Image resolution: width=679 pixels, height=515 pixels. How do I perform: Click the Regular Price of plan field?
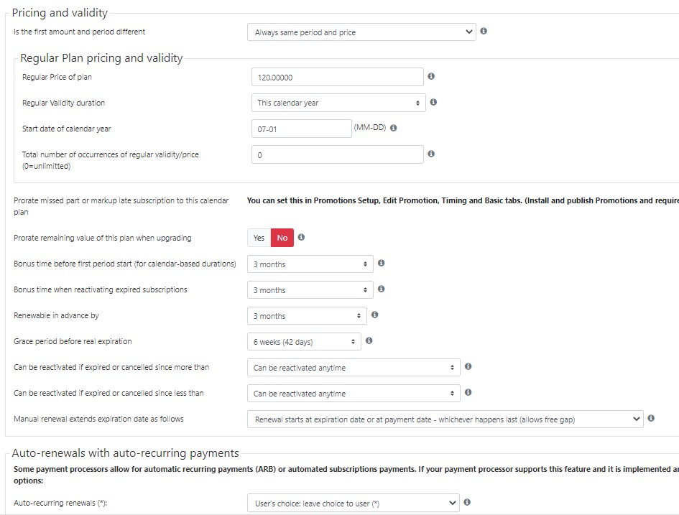pos(337,77)
